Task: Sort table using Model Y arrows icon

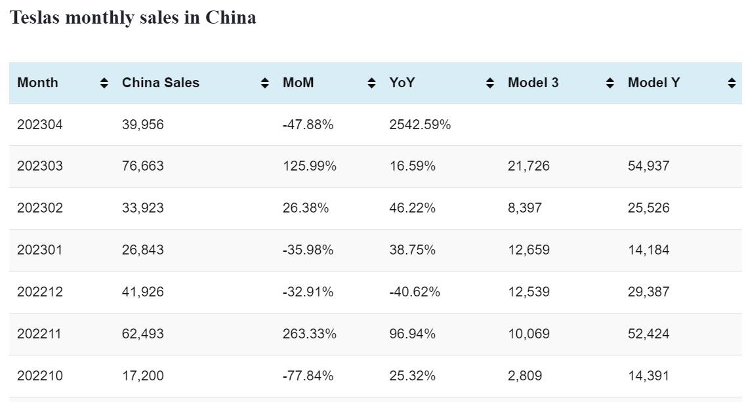Action: pos(732,83)
